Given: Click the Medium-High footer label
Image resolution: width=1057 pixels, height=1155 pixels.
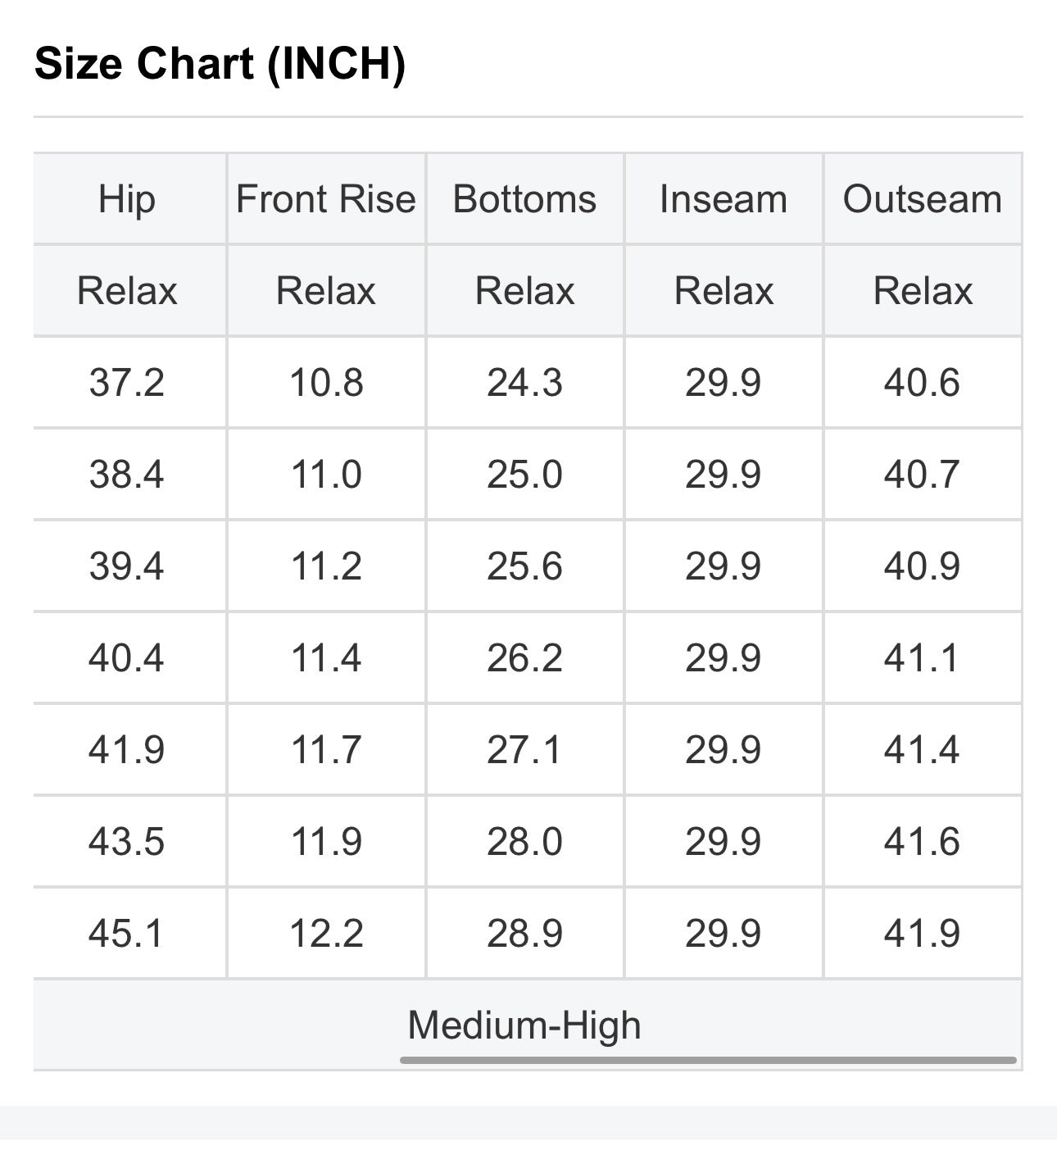Looking at the screenshot, I should (524, 1025).
